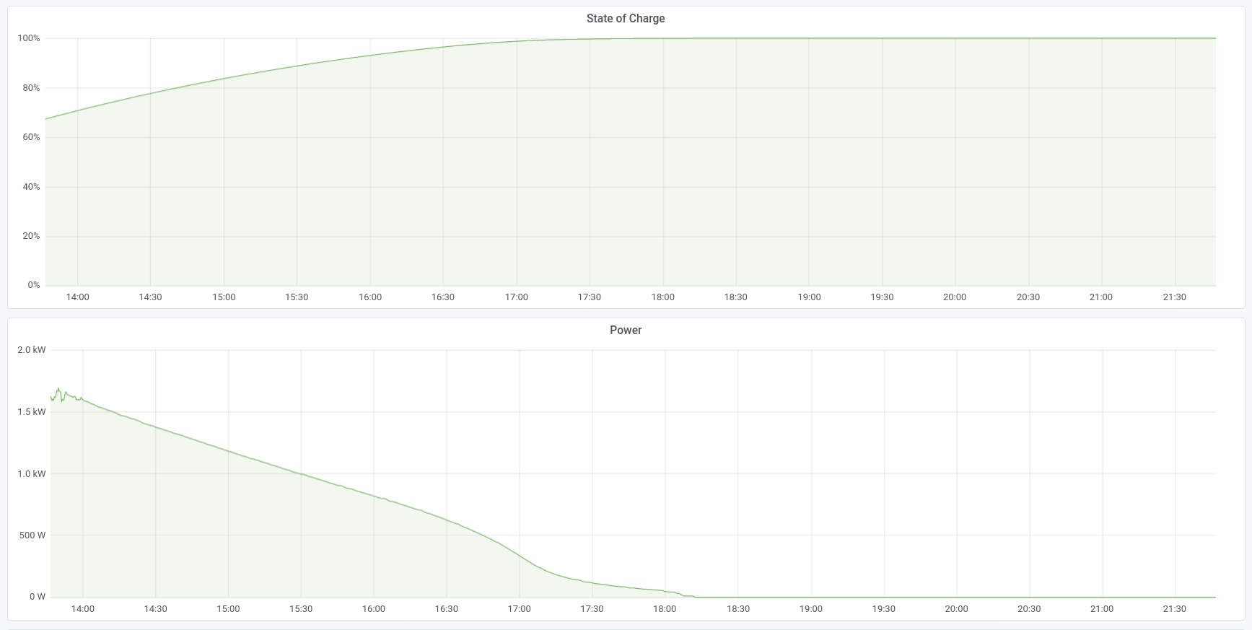Image resolution: width=1252 pixels, height=630 pixels.
Task: Click the 18:30 tick label on Power chart
Action: (737, 609)
